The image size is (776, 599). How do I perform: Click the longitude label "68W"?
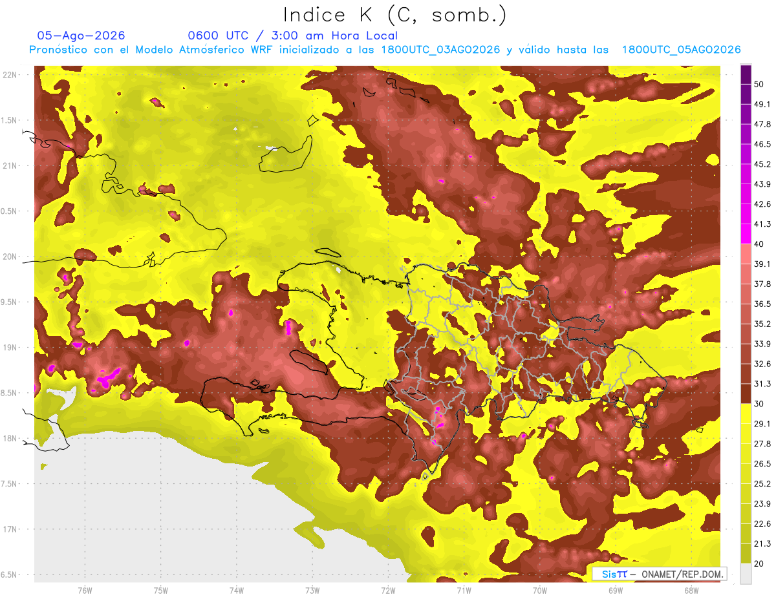[x=691, y=591]
